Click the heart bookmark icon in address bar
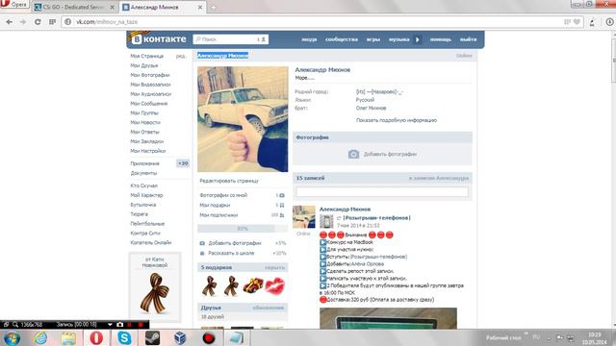 [x=577, y=22]
